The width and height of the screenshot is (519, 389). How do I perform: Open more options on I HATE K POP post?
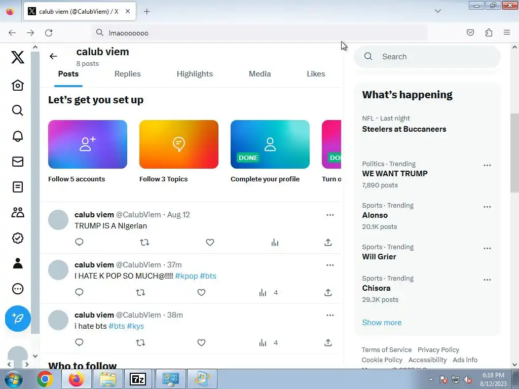[x=330, y=265]
